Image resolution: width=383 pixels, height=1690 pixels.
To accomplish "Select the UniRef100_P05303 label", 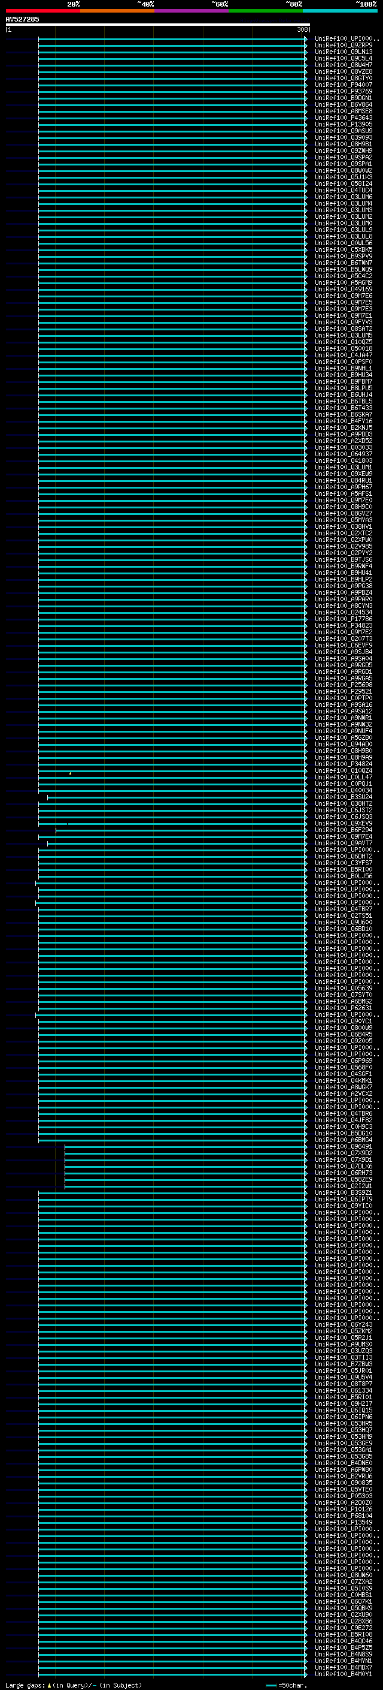I will 344,1496.
